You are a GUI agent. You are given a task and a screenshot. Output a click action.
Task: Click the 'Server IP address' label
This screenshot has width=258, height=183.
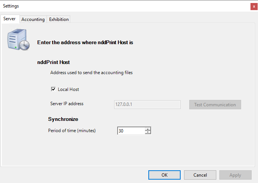pyautogui.click(x=67, y=104)
